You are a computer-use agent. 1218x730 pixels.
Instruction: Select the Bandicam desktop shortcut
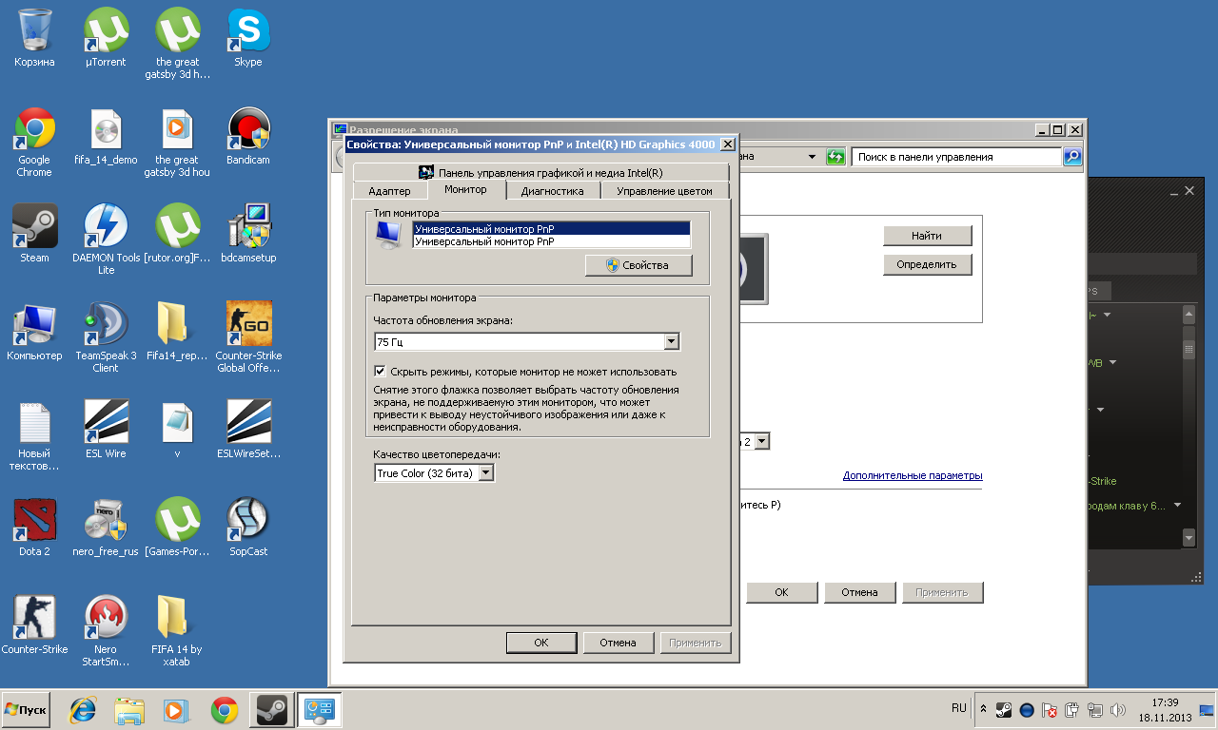248,136
